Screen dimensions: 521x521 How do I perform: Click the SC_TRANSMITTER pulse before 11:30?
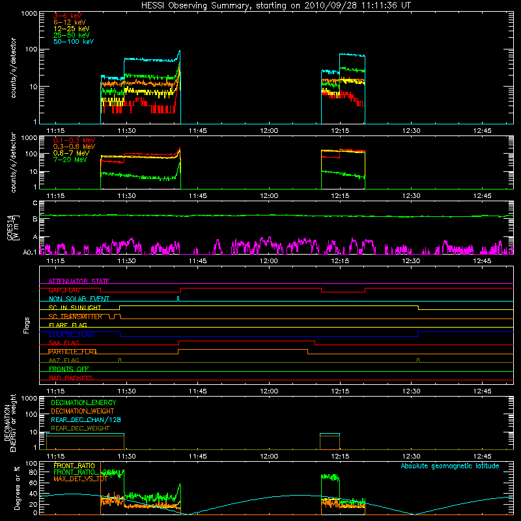[x=117, y=316]
